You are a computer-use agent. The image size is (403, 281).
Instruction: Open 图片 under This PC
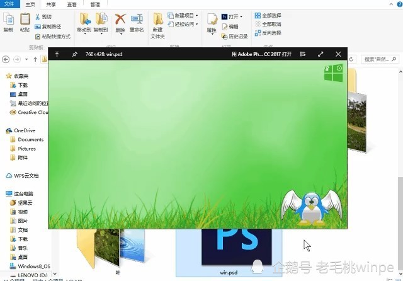[19, 221]
